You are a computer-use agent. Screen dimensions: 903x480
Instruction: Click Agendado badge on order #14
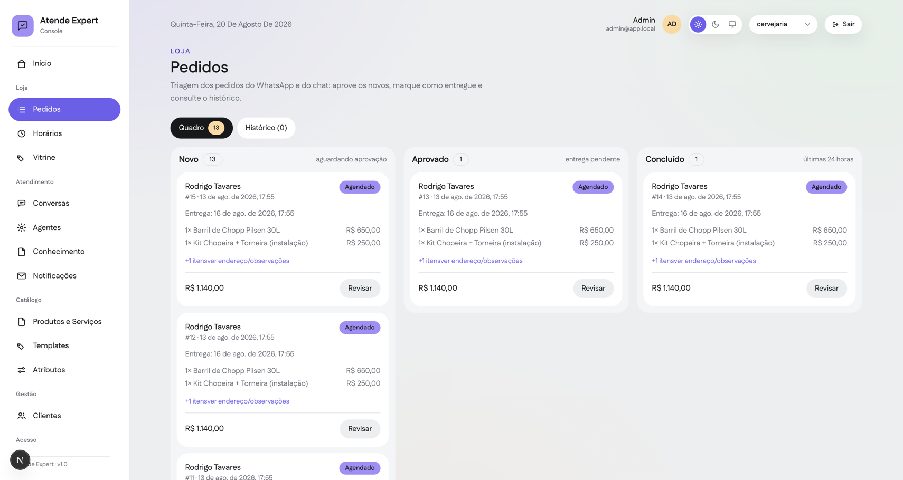(826, 187)
